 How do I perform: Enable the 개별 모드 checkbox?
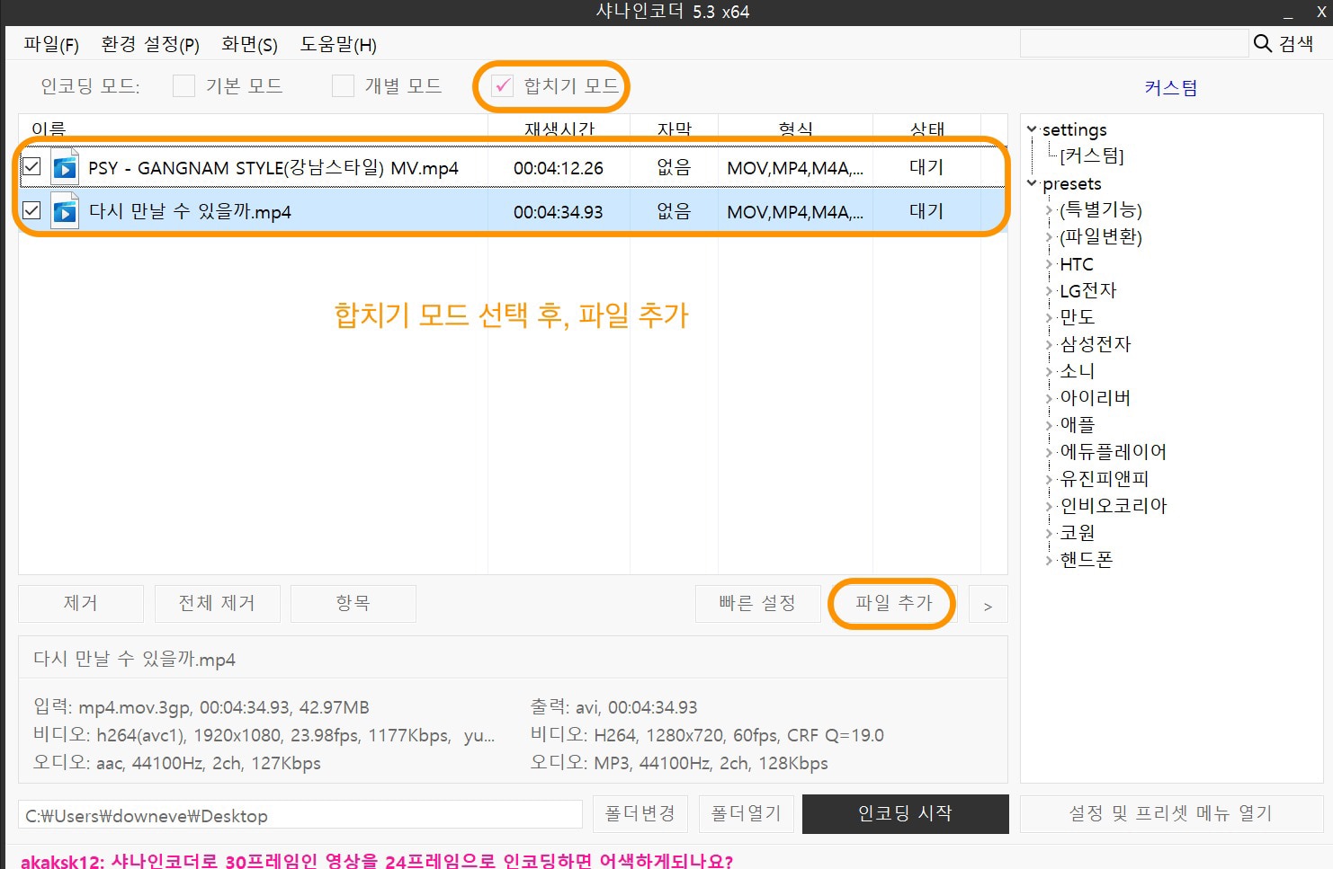(343, 85)
